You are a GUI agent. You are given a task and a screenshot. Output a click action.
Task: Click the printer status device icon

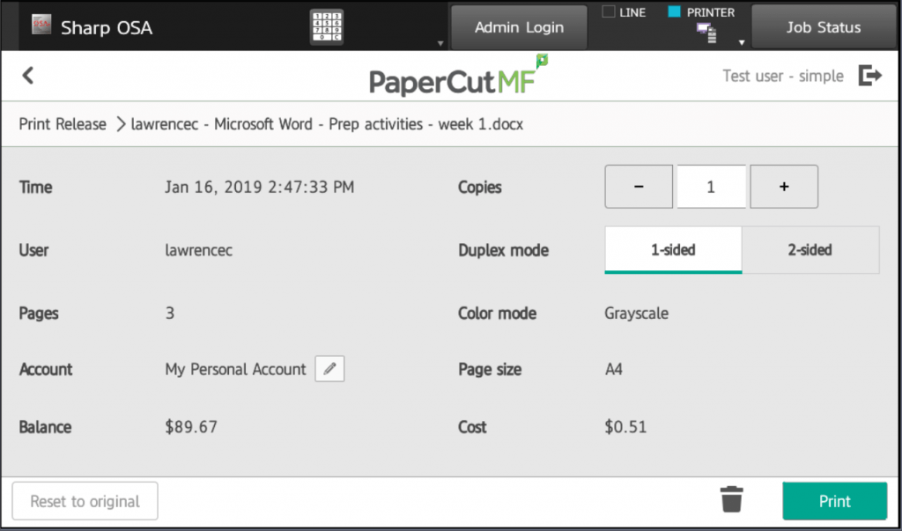706,33
